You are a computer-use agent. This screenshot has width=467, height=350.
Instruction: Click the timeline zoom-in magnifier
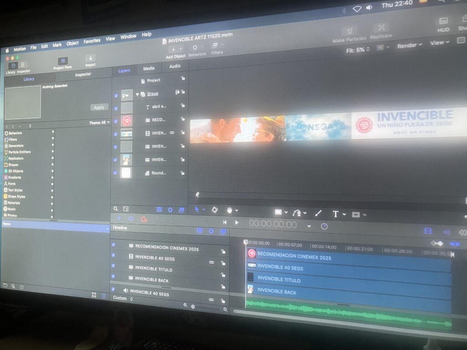pos(225,310)
